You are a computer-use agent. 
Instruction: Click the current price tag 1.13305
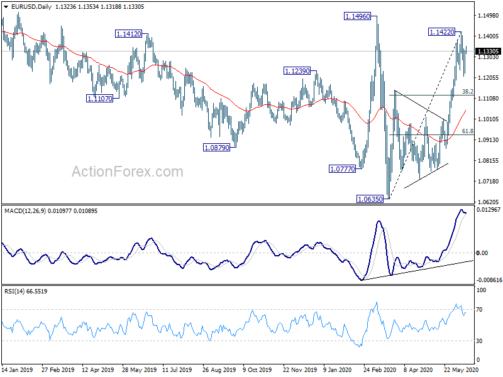pyautogui.click(x=488, y=52)
